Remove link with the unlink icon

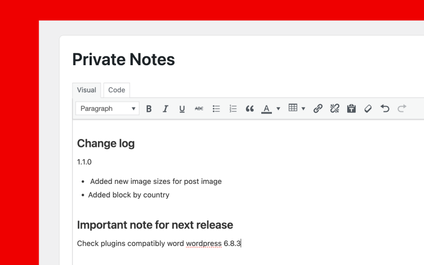334,109
